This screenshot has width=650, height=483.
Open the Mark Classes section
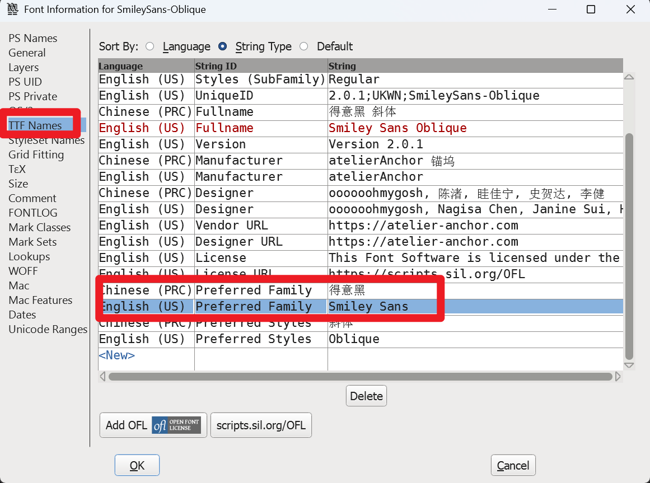click(x=39, y=227)
